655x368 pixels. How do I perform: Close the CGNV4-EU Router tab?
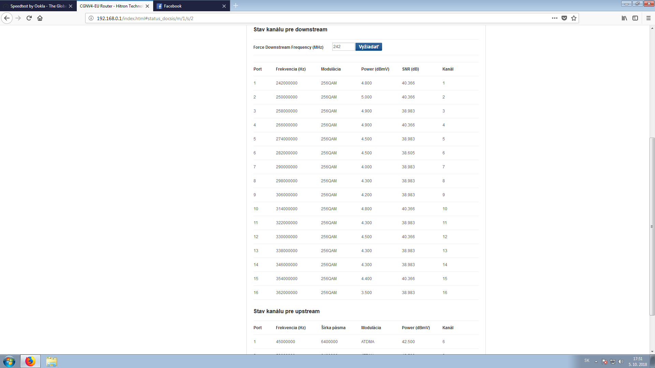(147, 6)
